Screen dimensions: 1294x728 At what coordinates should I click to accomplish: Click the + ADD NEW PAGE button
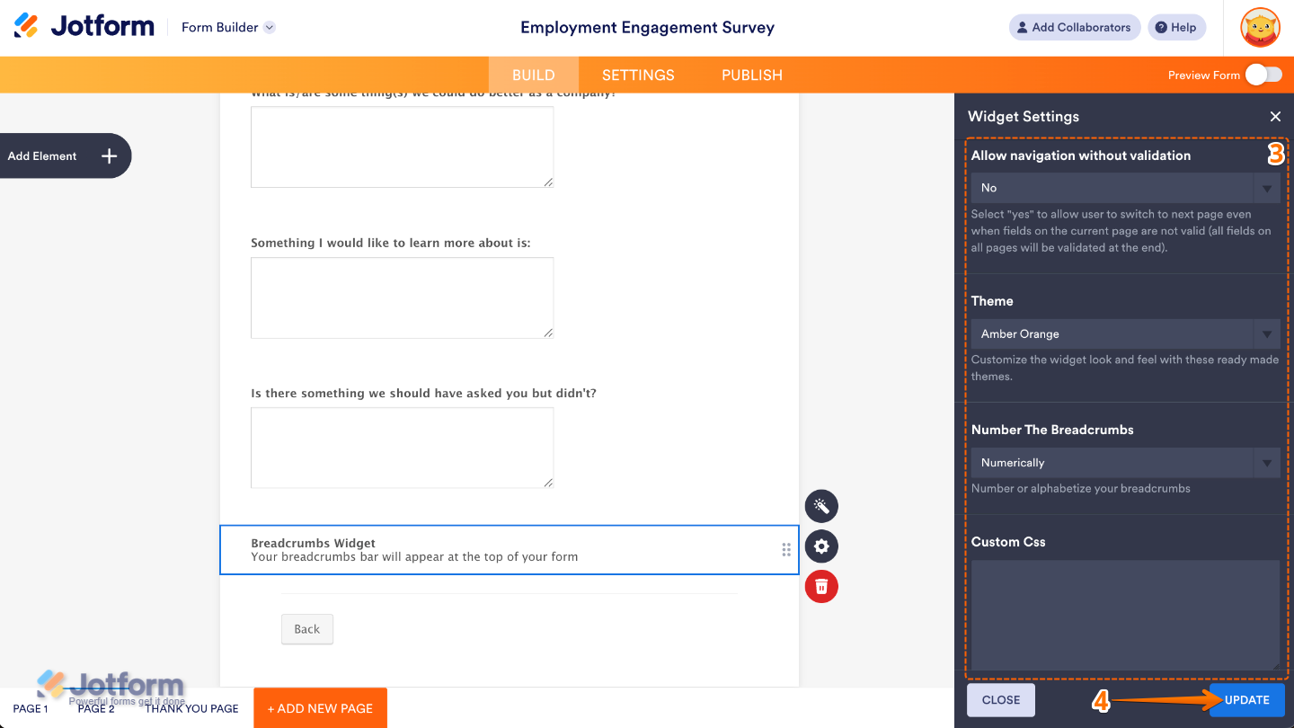(x=320, y=708)
